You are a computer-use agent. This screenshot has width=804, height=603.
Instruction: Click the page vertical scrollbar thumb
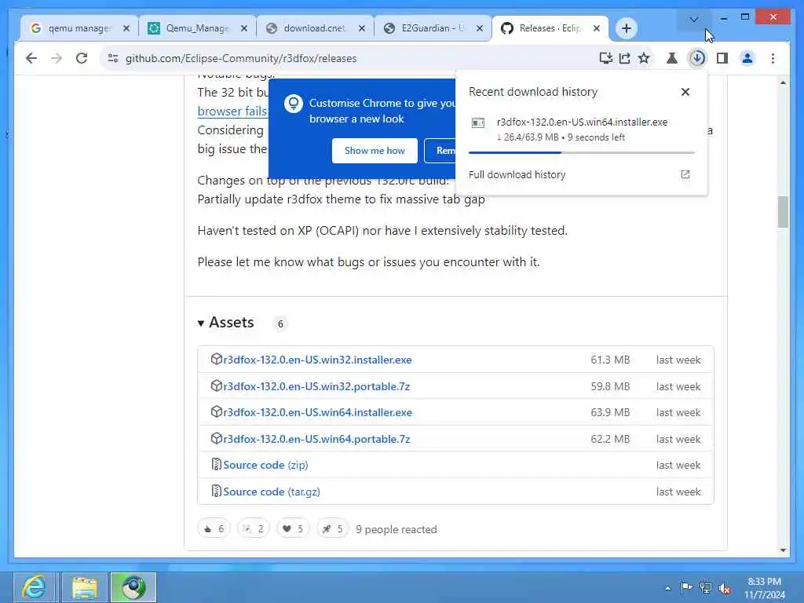pyautogui.click(x=783, y=211)
